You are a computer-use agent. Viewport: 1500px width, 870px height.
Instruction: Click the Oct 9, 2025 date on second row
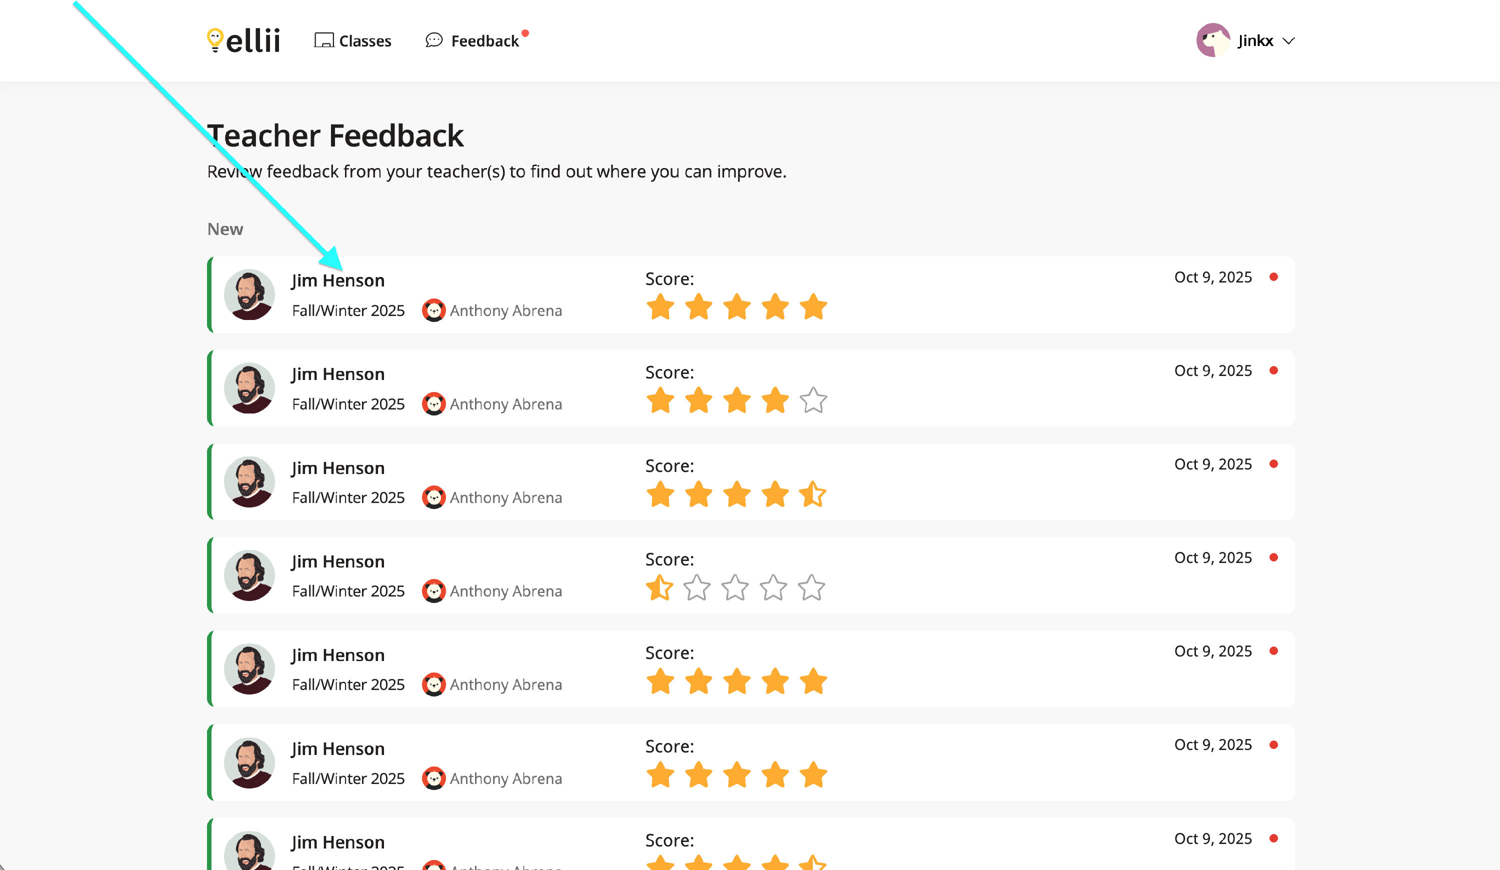[x=1212, y=370]
